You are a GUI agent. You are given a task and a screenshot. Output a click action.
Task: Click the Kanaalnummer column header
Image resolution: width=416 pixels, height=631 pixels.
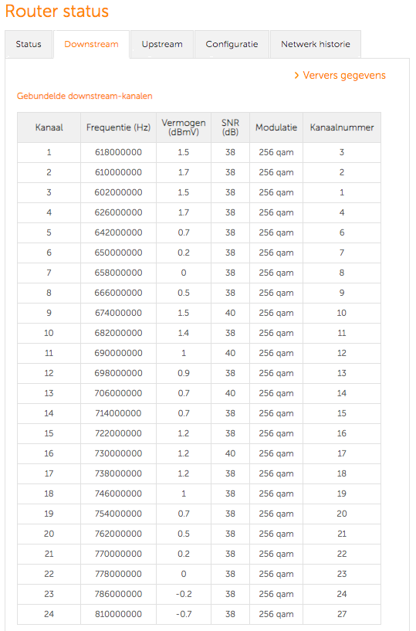(x=342, y=127)
